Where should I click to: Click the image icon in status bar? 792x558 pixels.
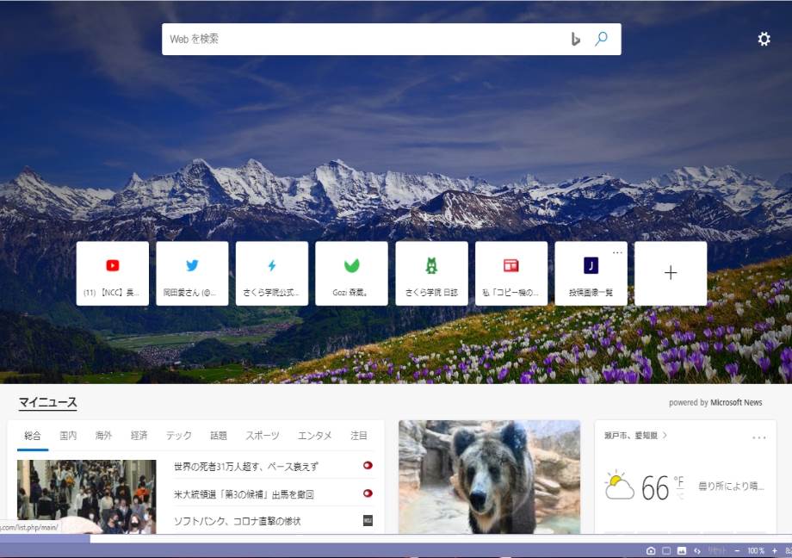(x=682, y=550)
